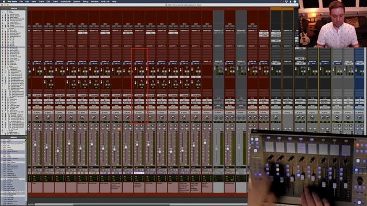Screen dimensions: 367x206
Task: Open the File menu
Action: click(x=21, y=1)
